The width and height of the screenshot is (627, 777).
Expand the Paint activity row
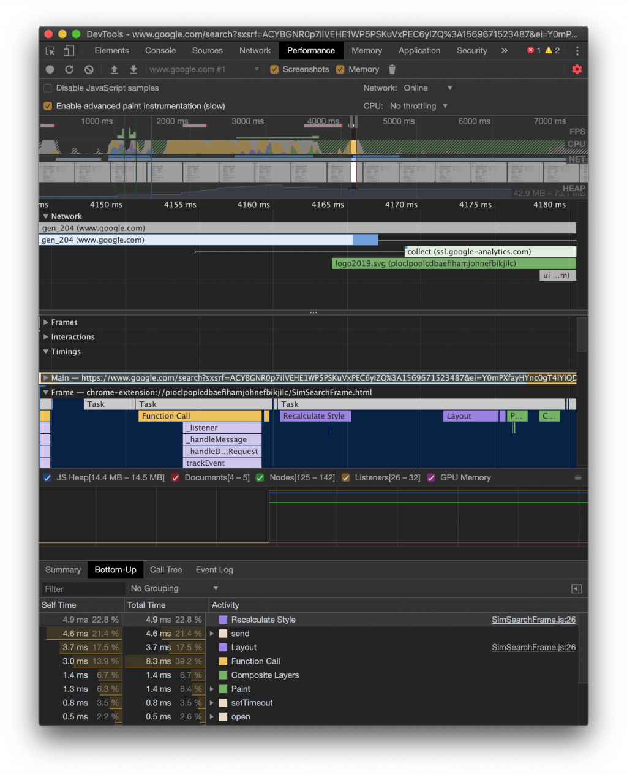[x=212, y=689]
